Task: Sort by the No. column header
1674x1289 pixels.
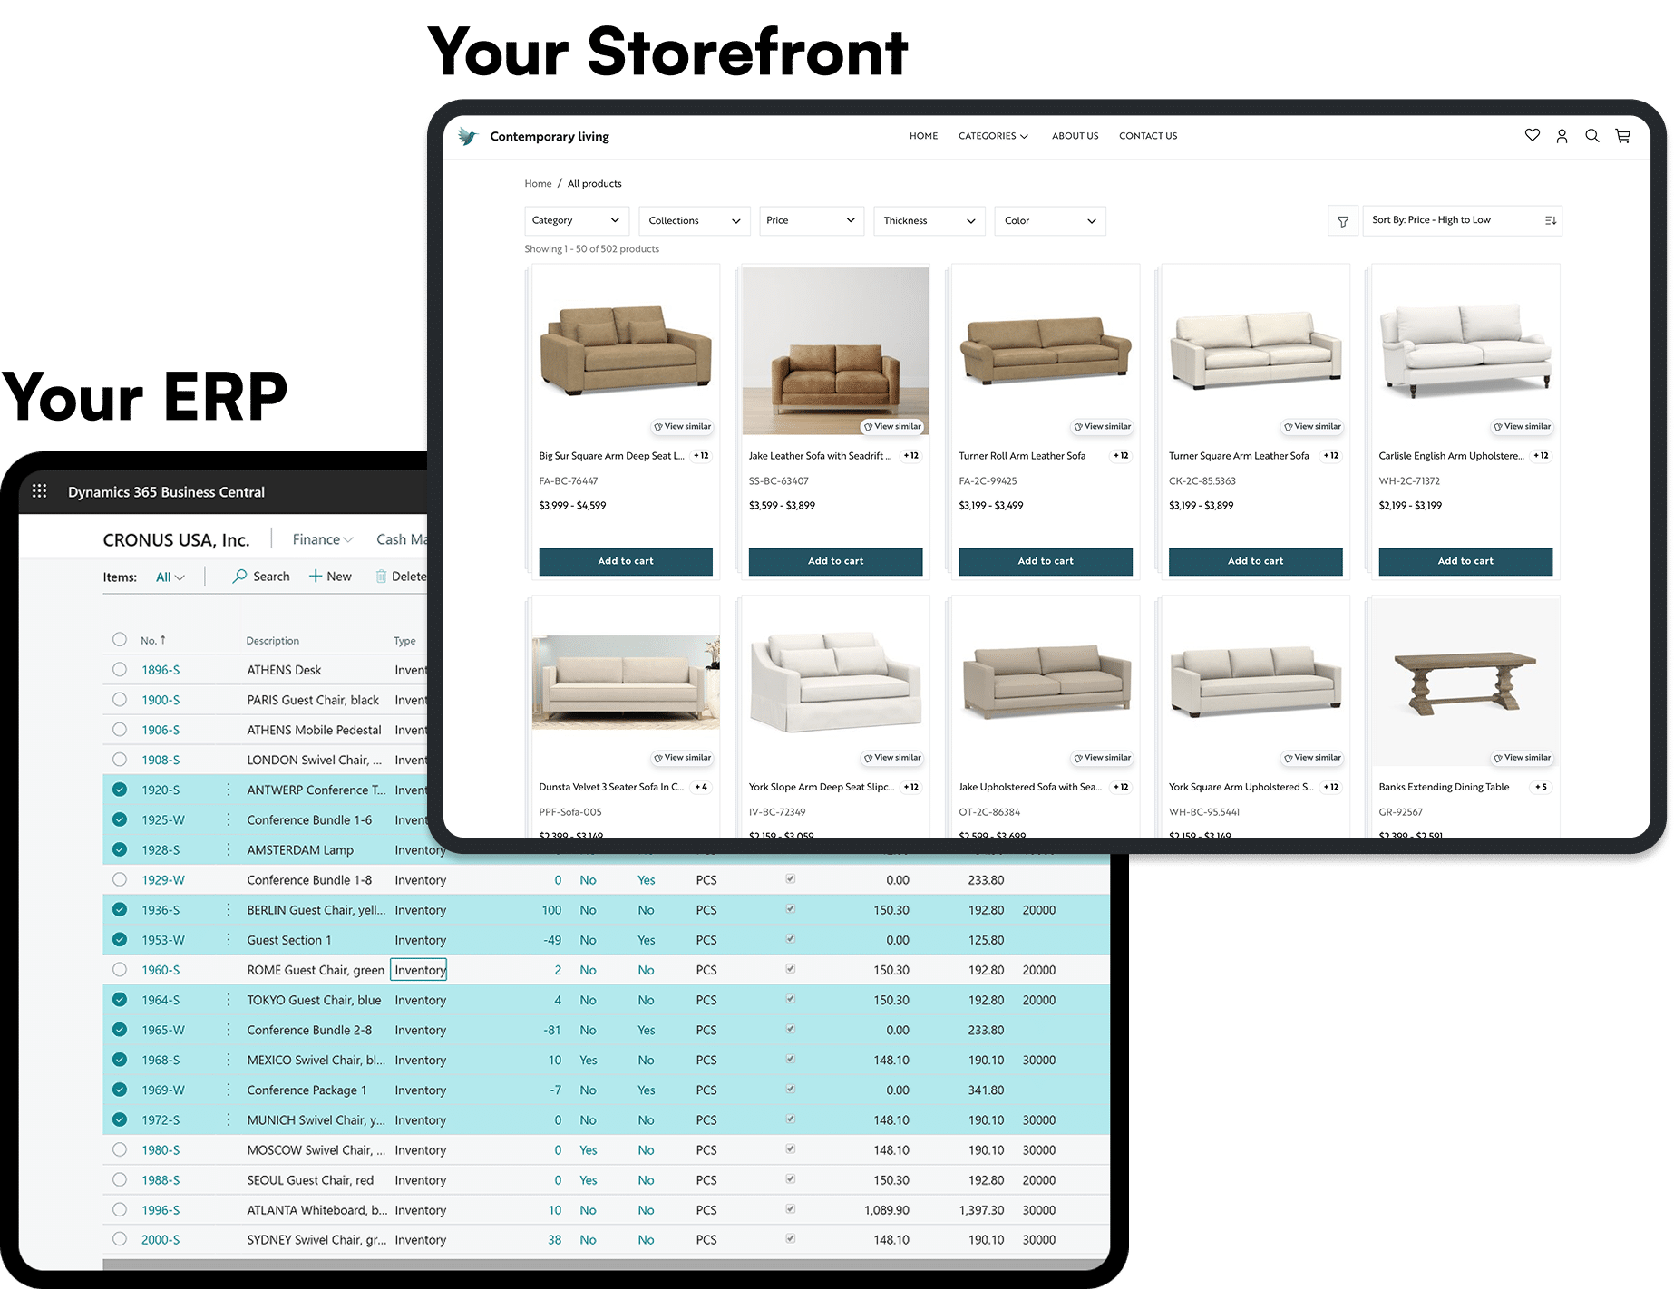Action: 152,640
